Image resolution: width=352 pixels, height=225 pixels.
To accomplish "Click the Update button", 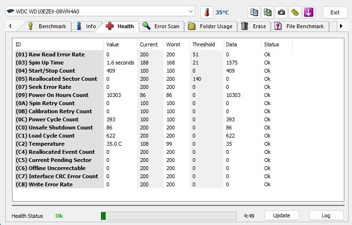I will [282, 215].
